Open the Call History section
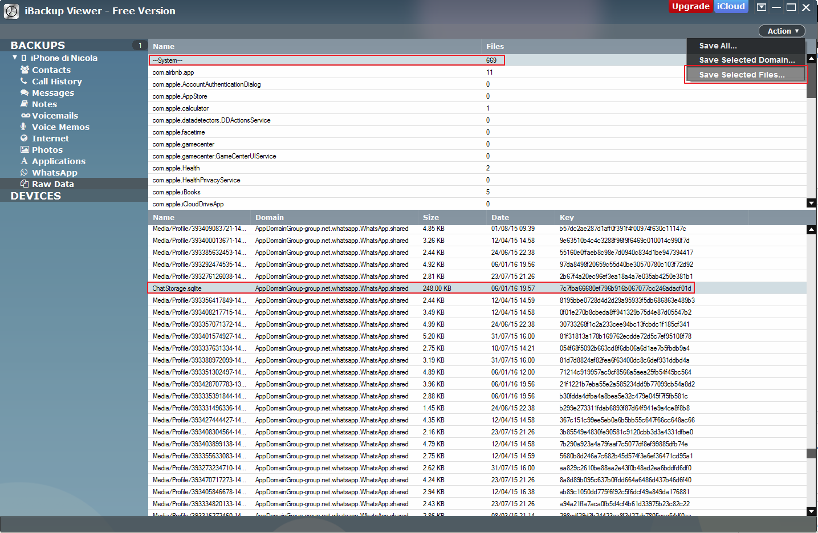818x533 pixels. point(57,82)
